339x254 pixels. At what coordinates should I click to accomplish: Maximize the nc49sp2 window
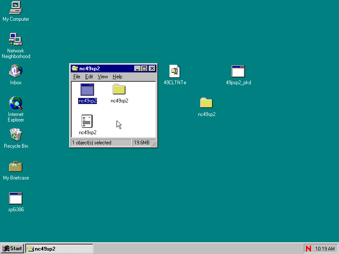click(144, 69)
